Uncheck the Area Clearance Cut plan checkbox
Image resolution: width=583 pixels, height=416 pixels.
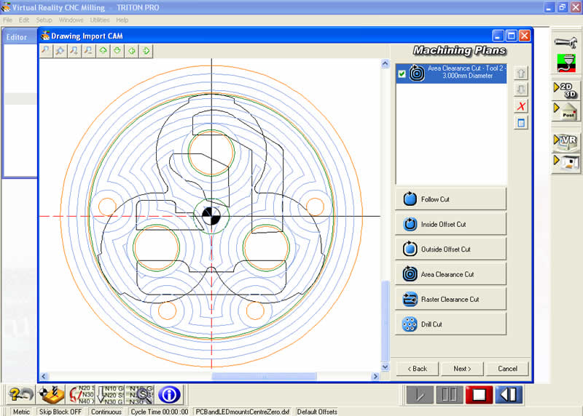coord(402,73)
